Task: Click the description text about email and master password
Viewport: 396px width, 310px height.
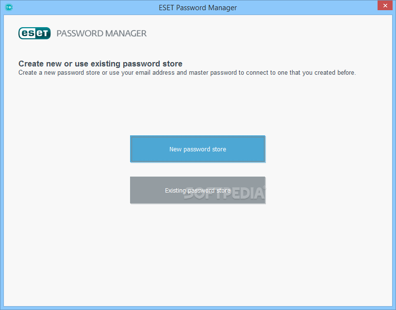Action: coord(187,73)
